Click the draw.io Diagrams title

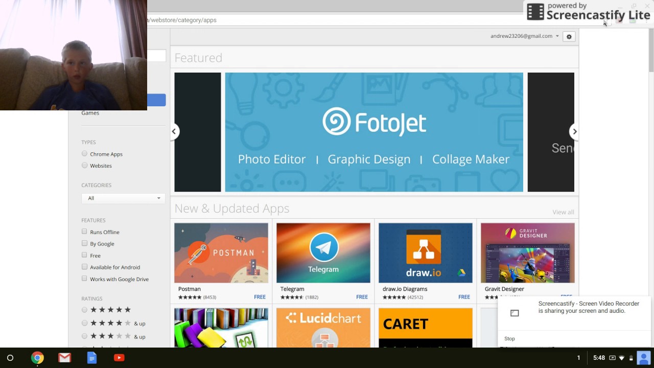click(405, 289)
